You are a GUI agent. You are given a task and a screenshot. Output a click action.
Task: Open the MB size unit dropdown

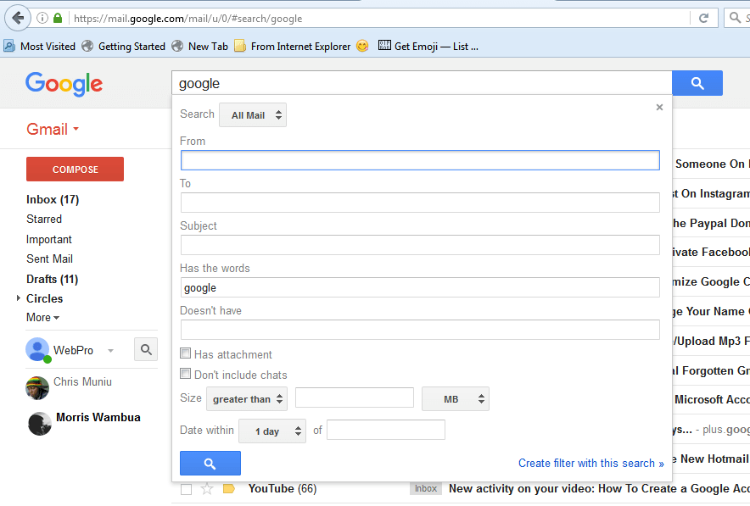pyautogui.click(x=455, y=398)
